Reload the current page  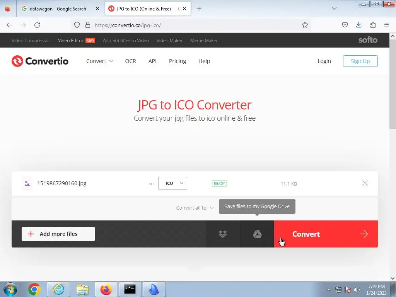click(x=37, y=25)
